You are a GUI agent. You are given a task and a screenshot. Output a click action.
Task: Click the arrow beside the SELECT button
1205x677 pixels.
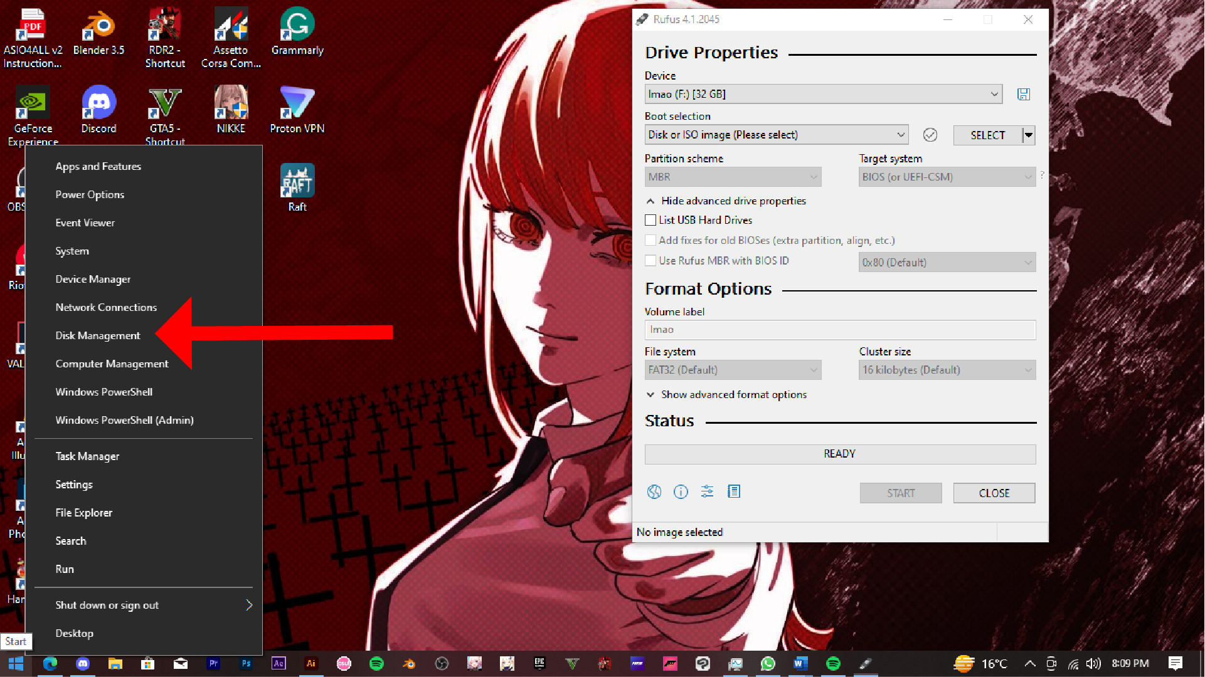point(1029,135)
